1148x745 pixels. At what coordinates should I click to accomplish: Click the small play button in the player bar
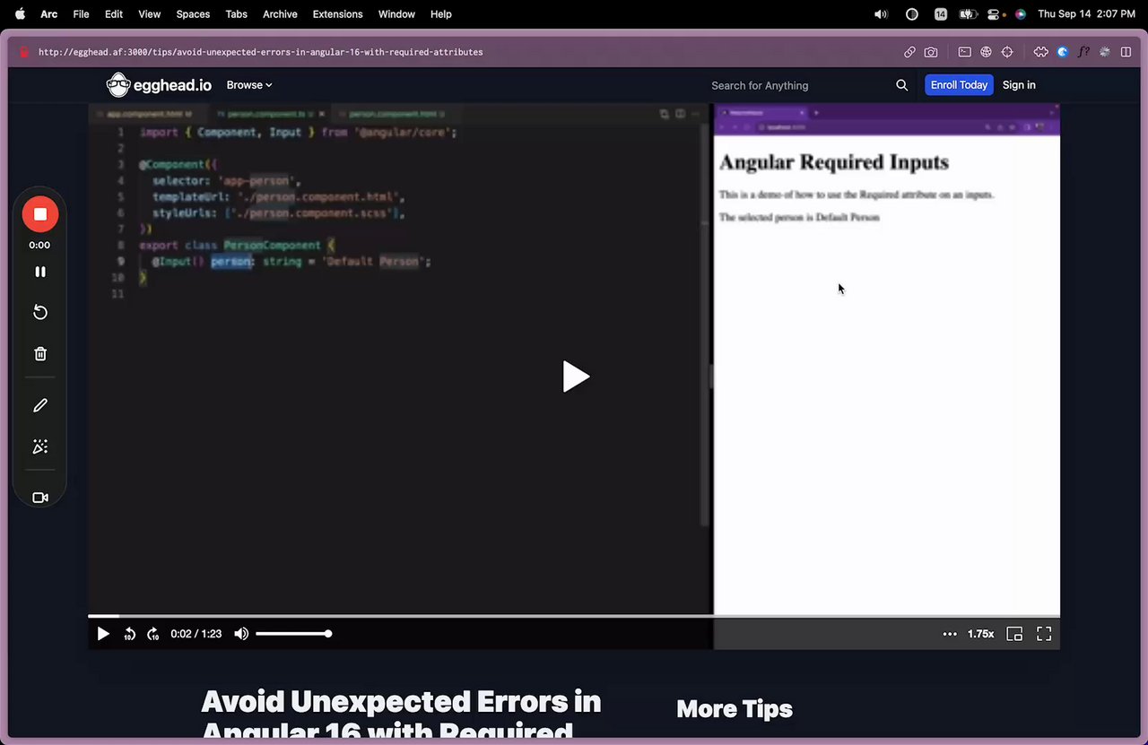coord(103,634)
